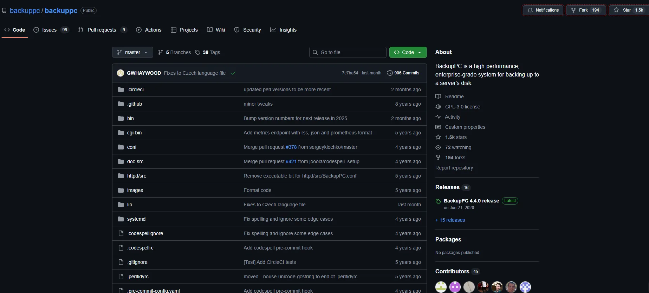Open pull request #421 link
649x293 pixels.
(291, 161)
